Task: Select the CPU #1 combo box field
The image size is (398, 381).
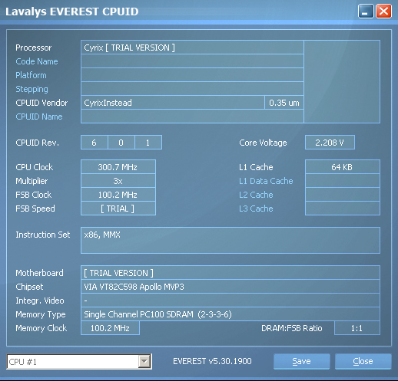Action: (x=79, y=362)
